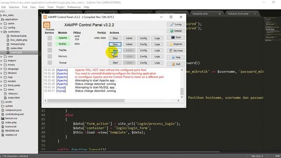Expand the hooks folder
This screenshot has width=281, height=158.
(x=1, y=65)
